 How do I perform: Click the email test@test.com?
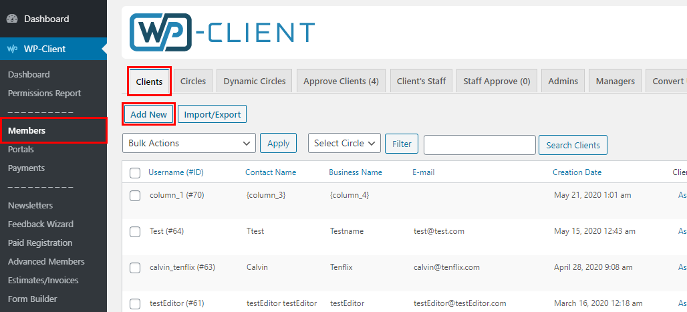[x=439, y=231]
